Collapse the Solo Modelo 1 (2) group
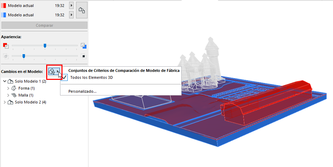Viewport: 333px width, 167px height. (5, 81)
